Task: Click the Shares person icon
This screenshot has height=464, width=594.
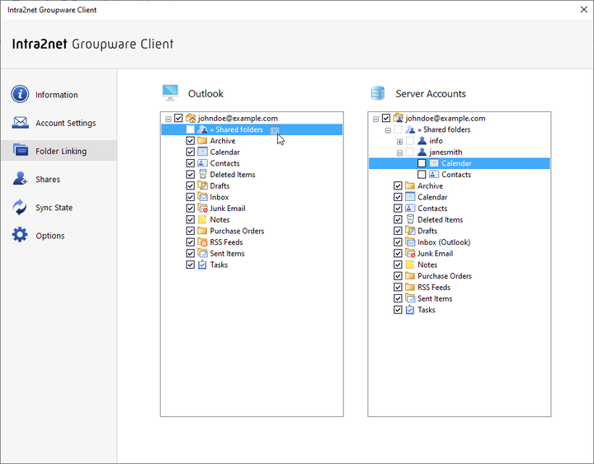Action: (x=20, y=178)
